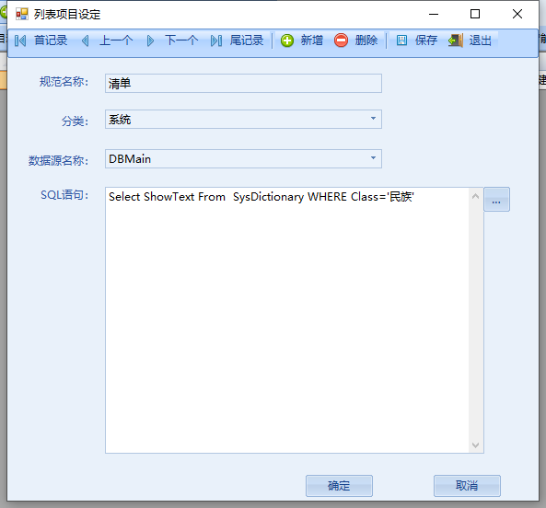This screenshot has height=508, width=546.
Task: Jump to last record icon
Action: (215, 40)
